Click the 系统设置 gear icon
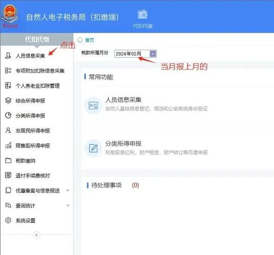 (8, 220)
